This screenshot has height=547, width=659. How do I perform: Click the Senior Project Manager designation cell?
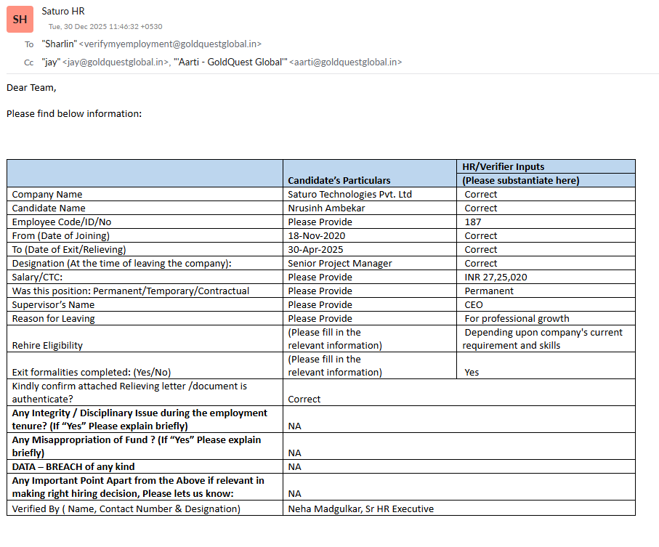coord(339,264)
